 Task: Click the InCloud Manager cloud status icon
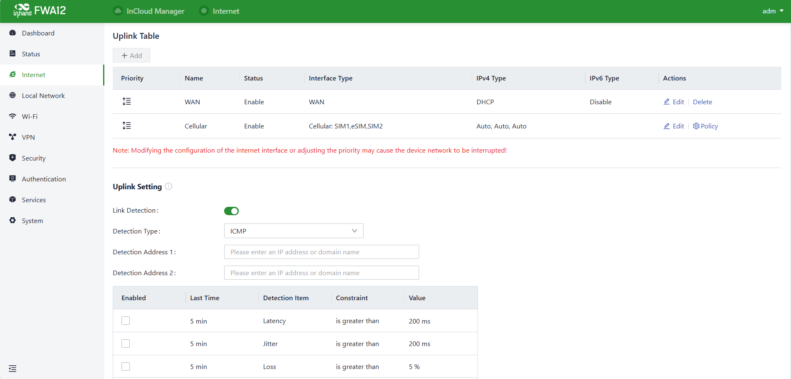[118, 11]
